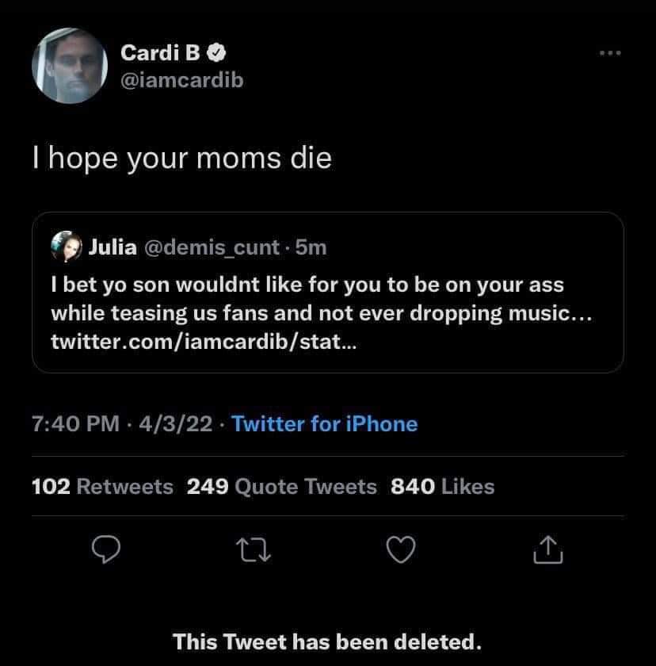Click the Twitter for iPhone link
Image resolution: width=656 pixels, height=666 pixels.
click(x=323, y=424)
